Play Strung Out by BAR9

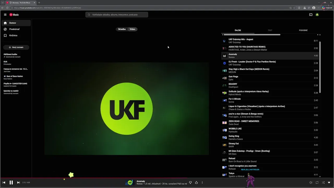tap(270, 145)
